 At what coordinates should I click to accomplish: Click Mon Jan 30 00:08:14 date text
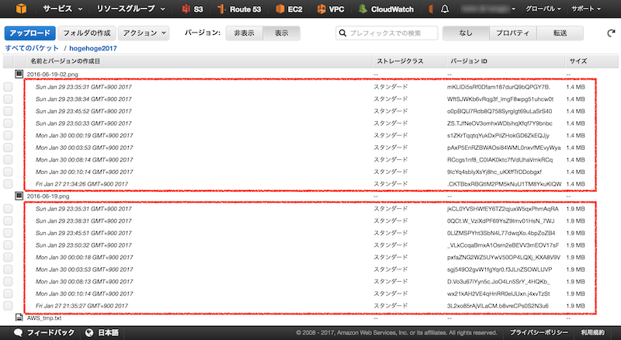click(x=85, y=160)
